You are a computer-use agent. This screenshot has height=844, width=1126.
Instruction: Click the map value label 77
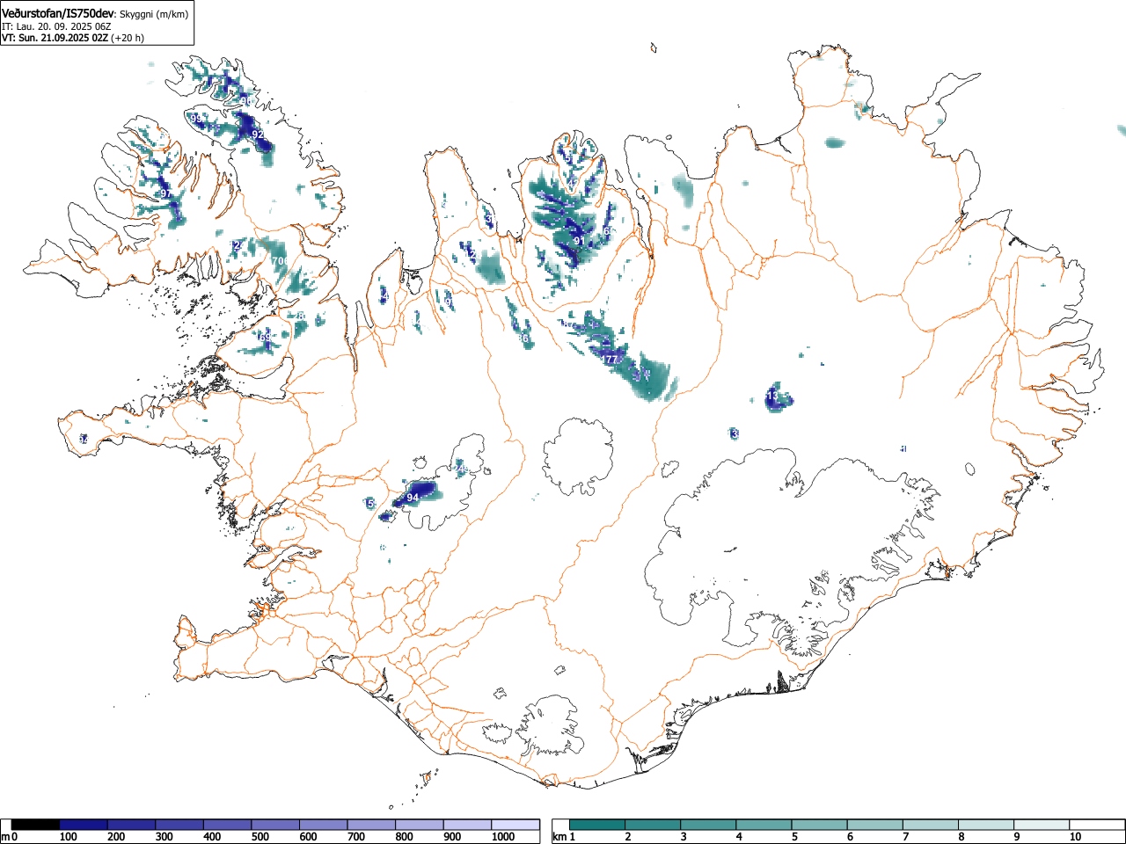tap(611, 360)
